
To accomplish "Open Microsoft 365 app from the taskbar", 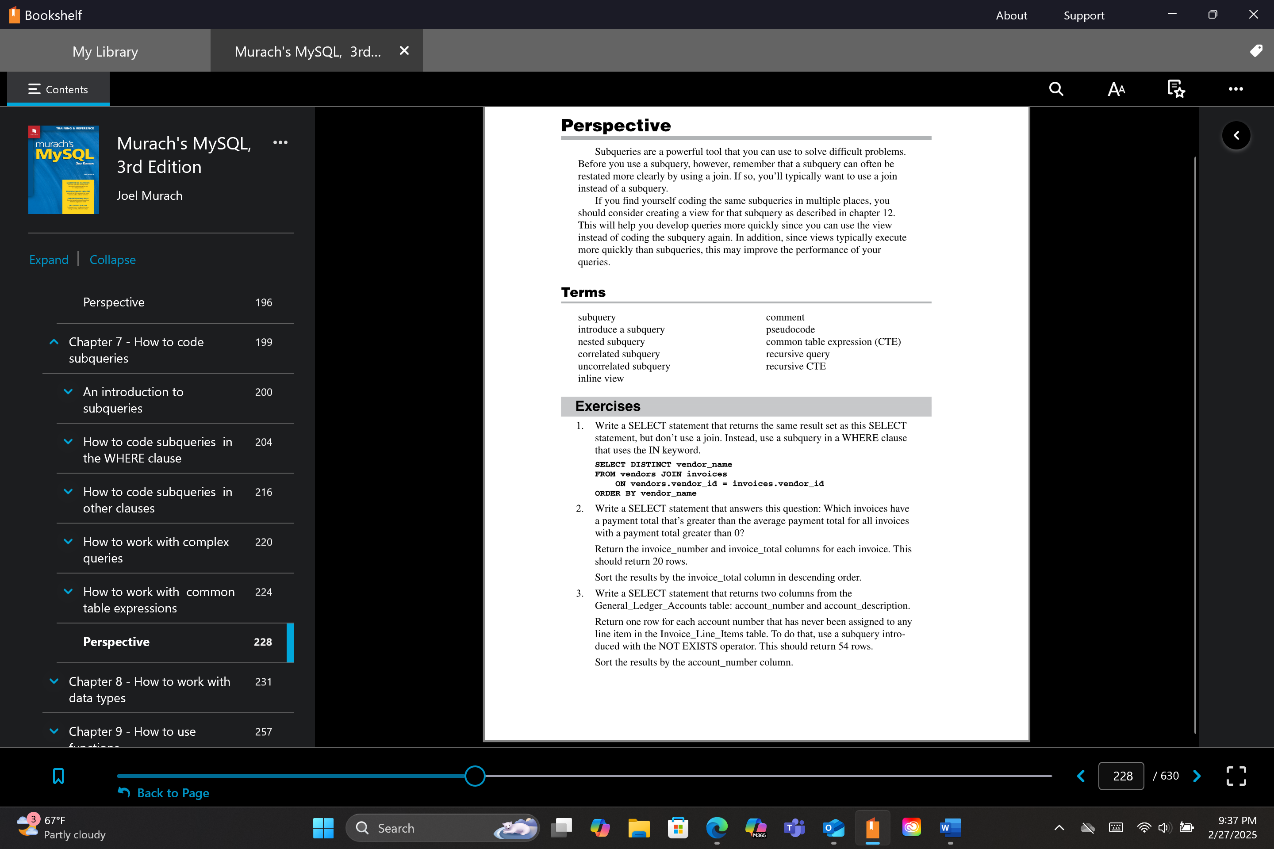I will click(756, 828).
